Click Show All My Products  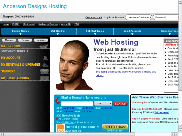(x=13, y=51)
